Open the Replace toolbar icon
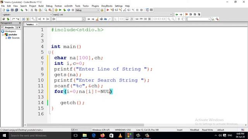248x139 pixels. click(50, 10)
